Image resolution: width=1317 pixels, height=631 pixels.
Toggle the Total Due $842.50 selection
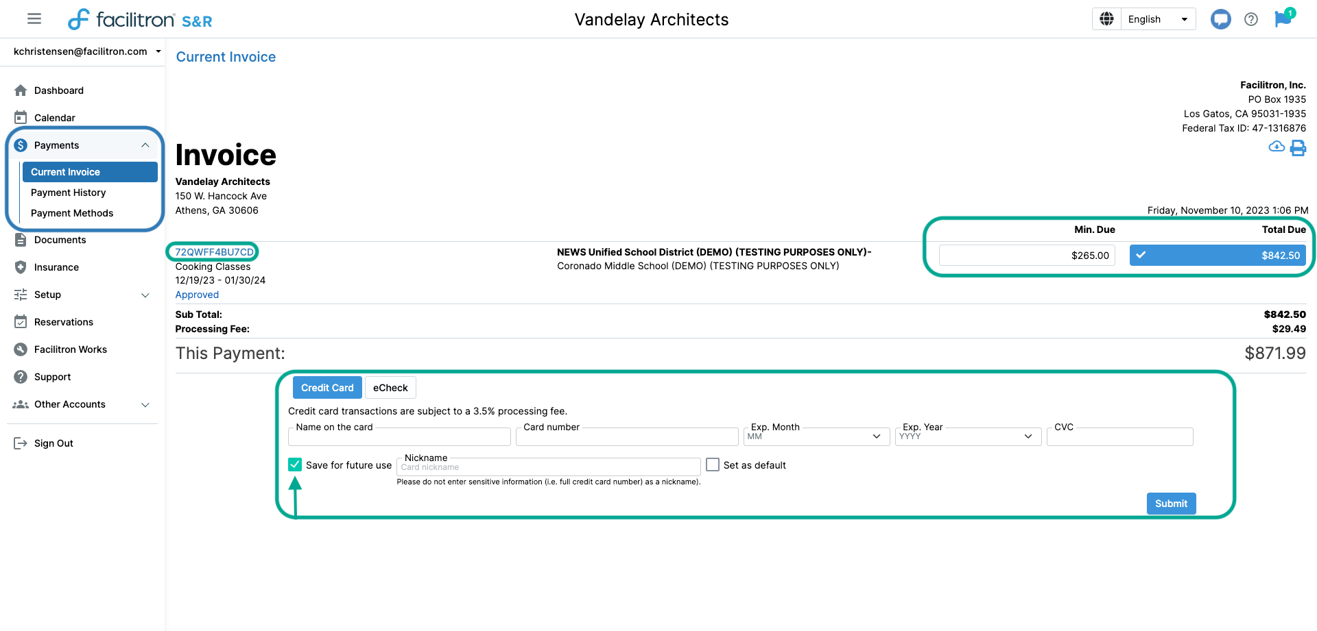coord(1218,255)
